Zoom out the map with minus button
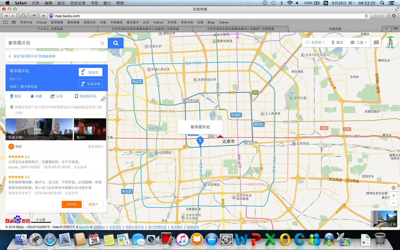Image resolution: width=400 pixels, height=250 pixels. coord(393,203)
